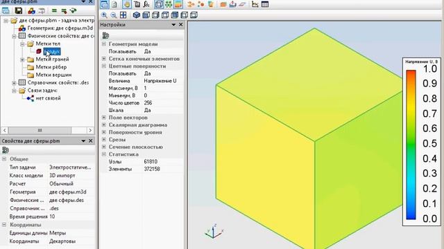Click the categorize icon in Настройки panel
This screenshot has width=444, height=249.
click(x=105, y=35)
